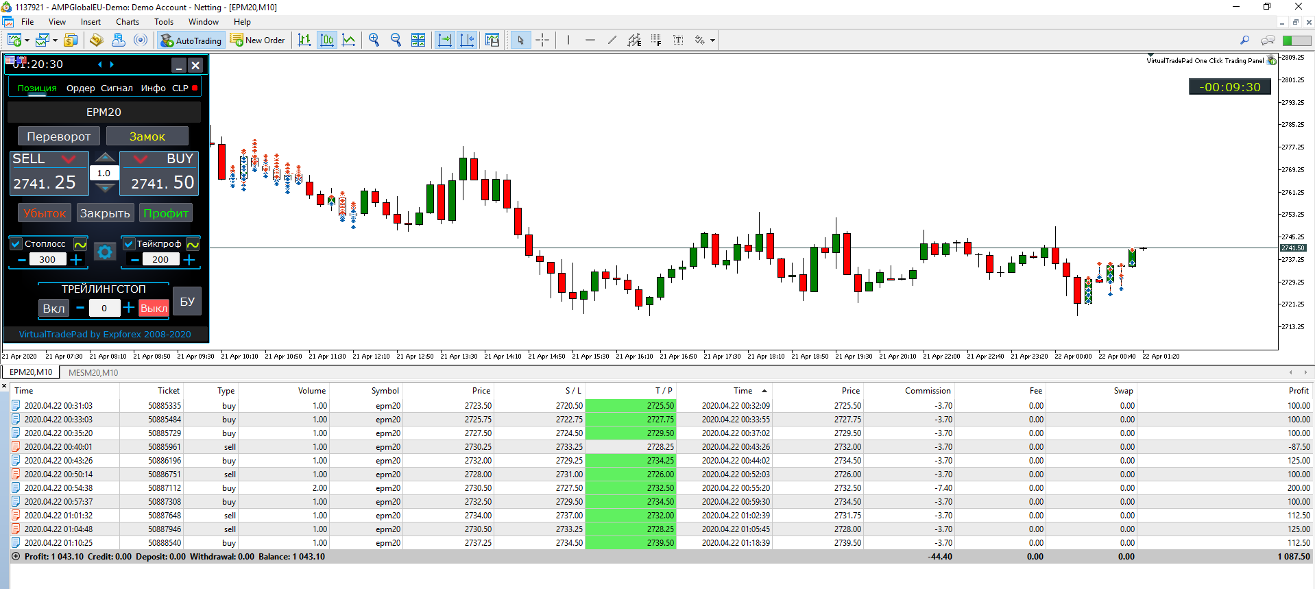The image size is (1315, 589).
Task: Switch to the Ордер panel tab
Action: pos(80,88)
